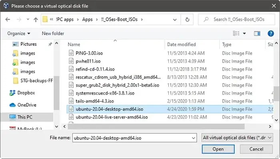The height and width of the screenshot is (159, 280).
Task: Toggle the preview pane icon
Action: 257,33
